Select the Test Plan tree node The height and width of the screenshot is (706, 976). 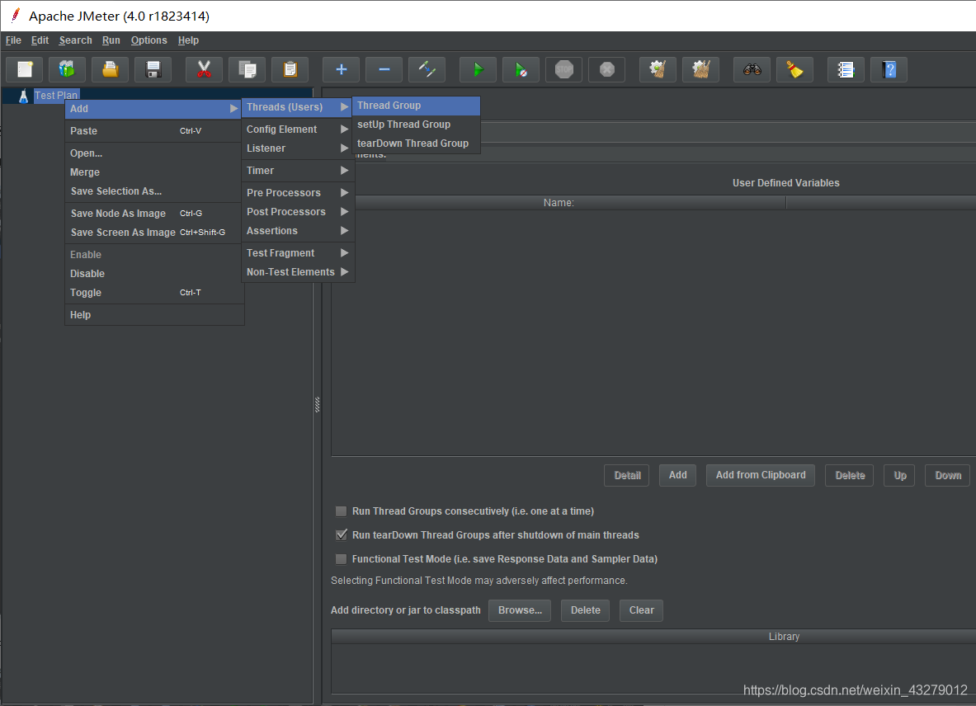56,95
